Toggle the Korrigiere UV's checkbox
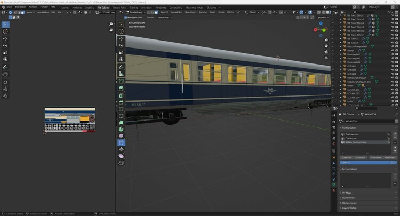Image resolution: width=400 pixels, height=216 pixels. (x=126, y=17)
